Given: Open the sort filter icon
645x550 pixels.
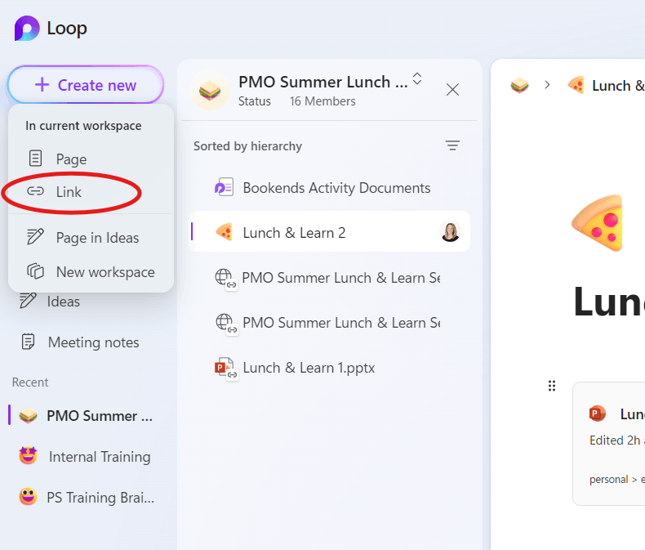Looking at the screenshot, I should (x=452, y=145).
